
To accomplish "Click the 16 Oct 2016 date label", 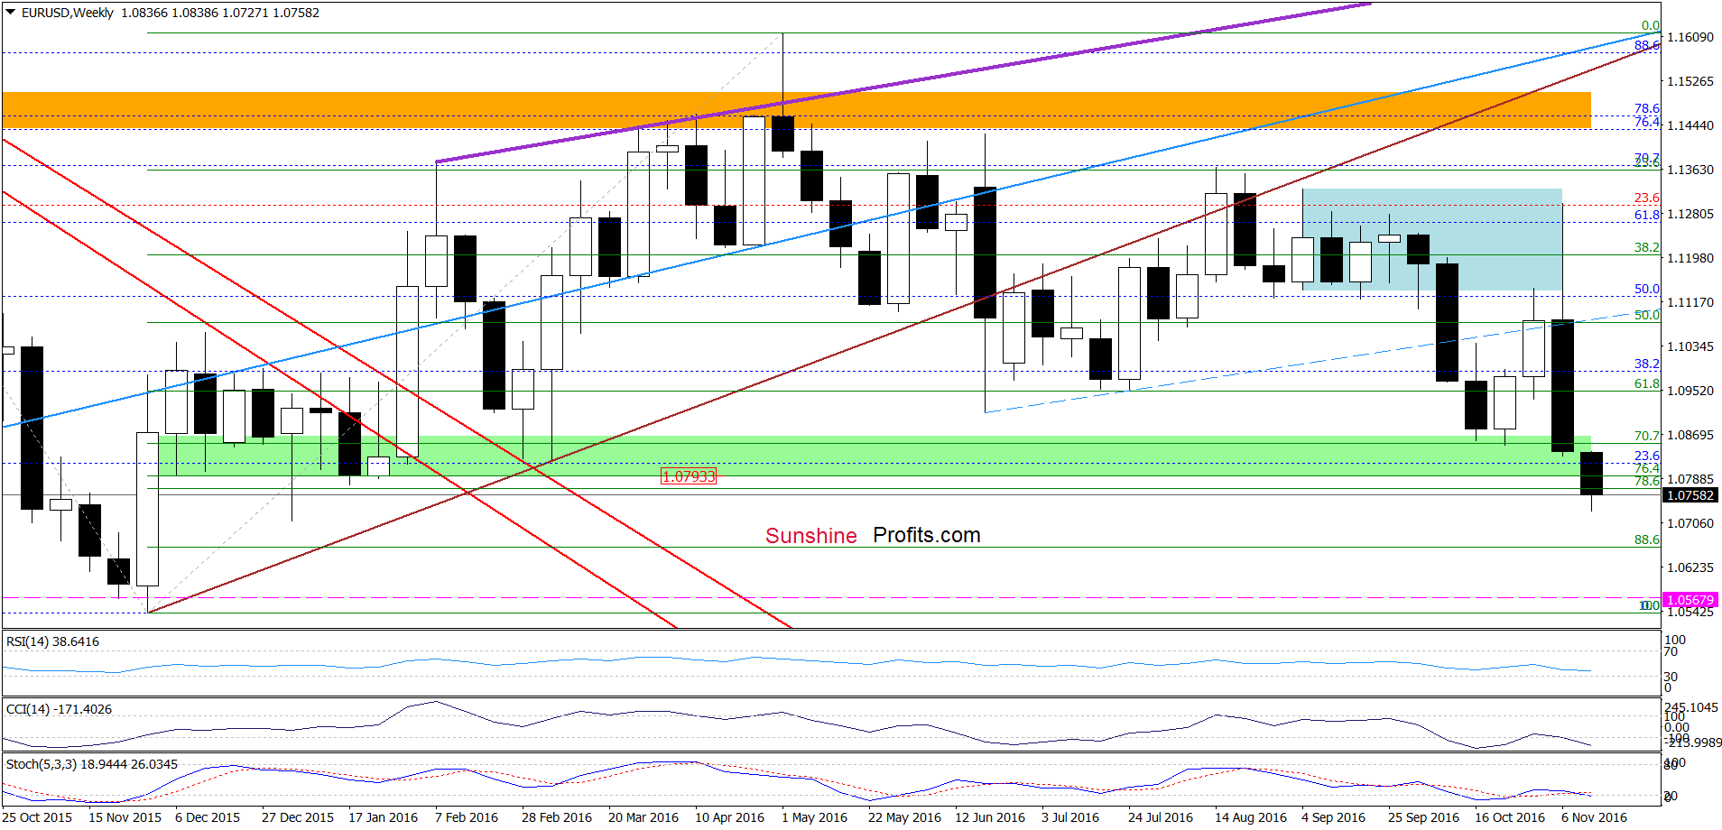I will [1510, 817].
